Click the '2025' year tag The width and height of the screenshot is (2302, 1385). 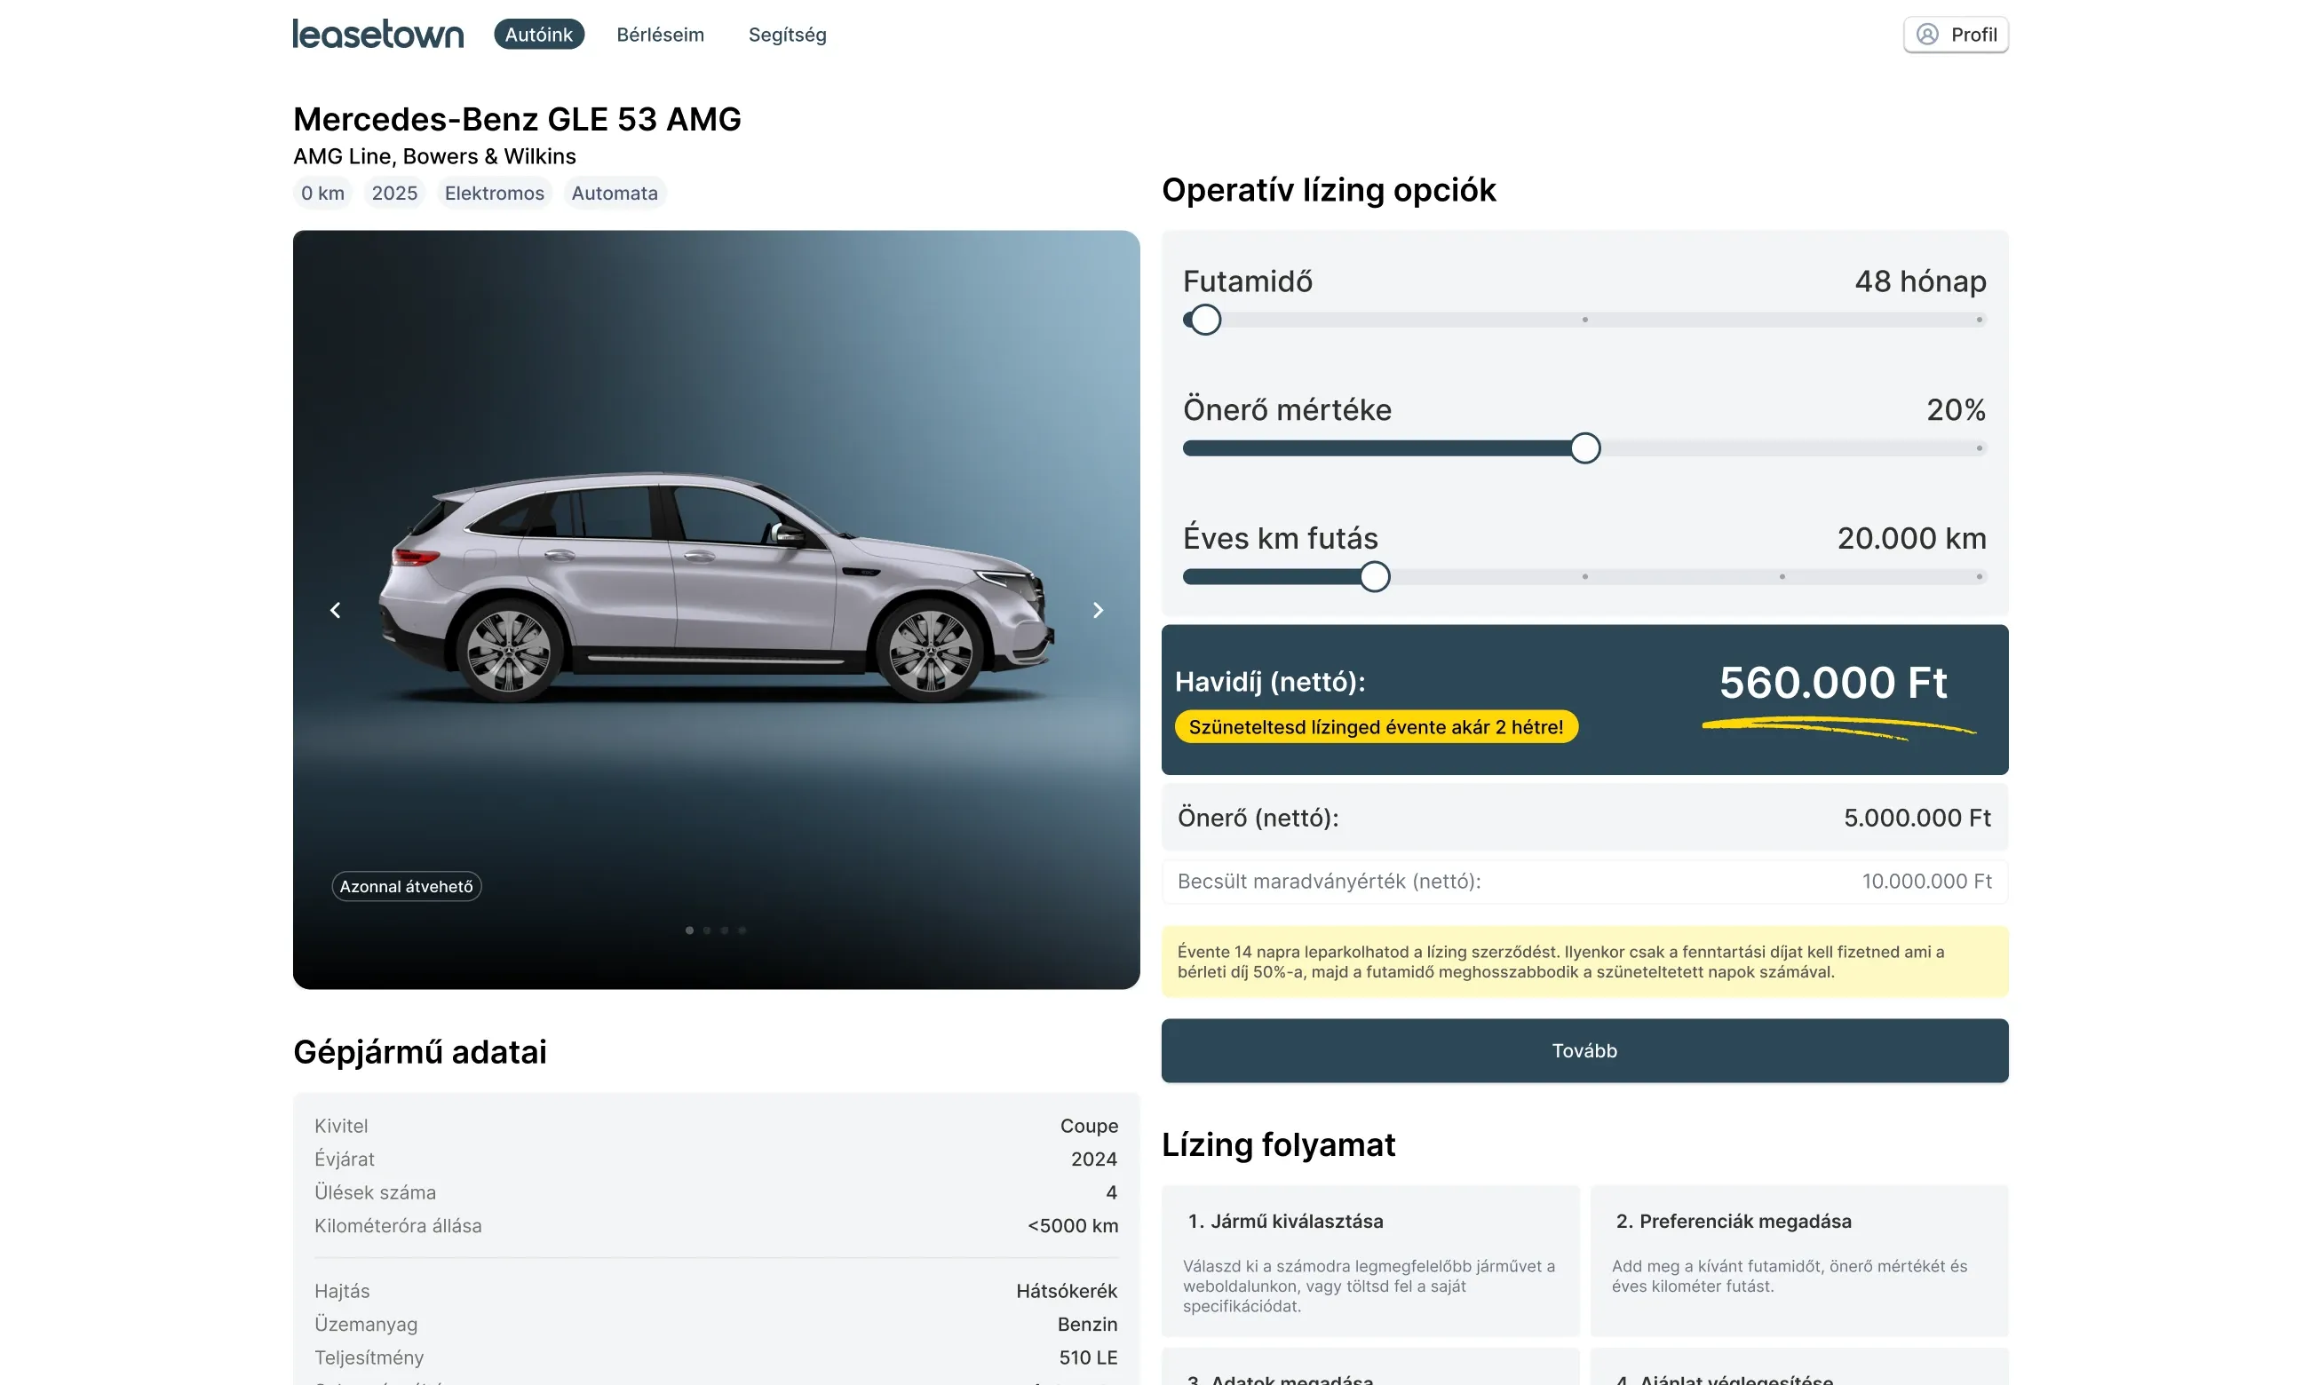click(394, 194)
